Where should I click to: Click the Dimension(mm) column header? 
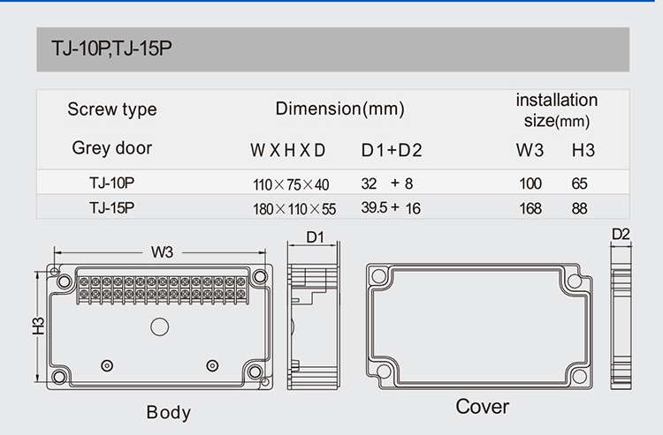tap(339, 109)
